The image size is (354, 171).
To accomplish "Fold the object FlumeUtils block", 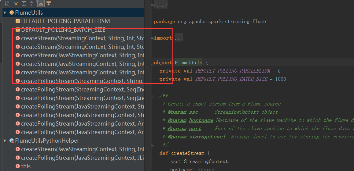I will [x=152, y=63].
